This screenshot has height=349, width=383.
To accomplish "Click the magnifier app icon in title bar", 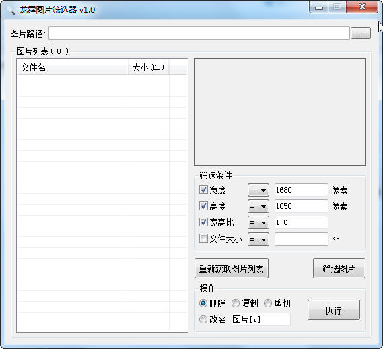I will pyautogui.click(x=11, y=10).
